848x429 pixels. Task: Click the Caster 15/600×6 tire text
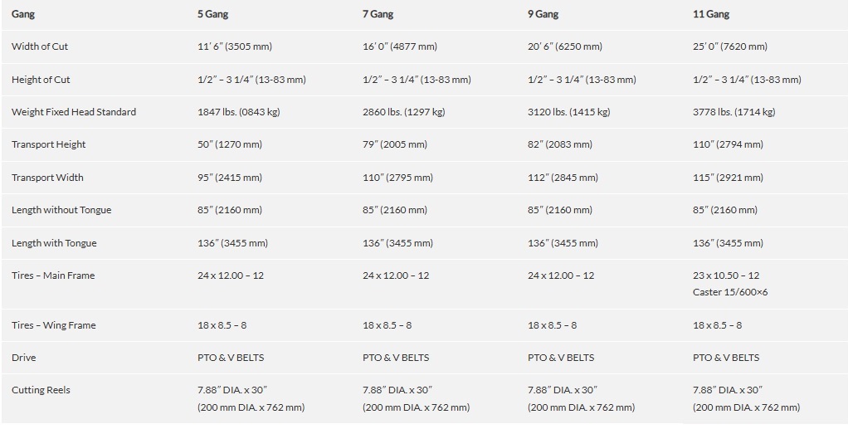point(730,292)
